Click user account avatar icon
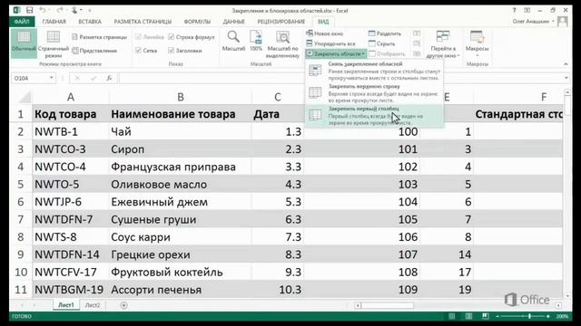The height and width of the screenshot is (326, 581). 563,22
